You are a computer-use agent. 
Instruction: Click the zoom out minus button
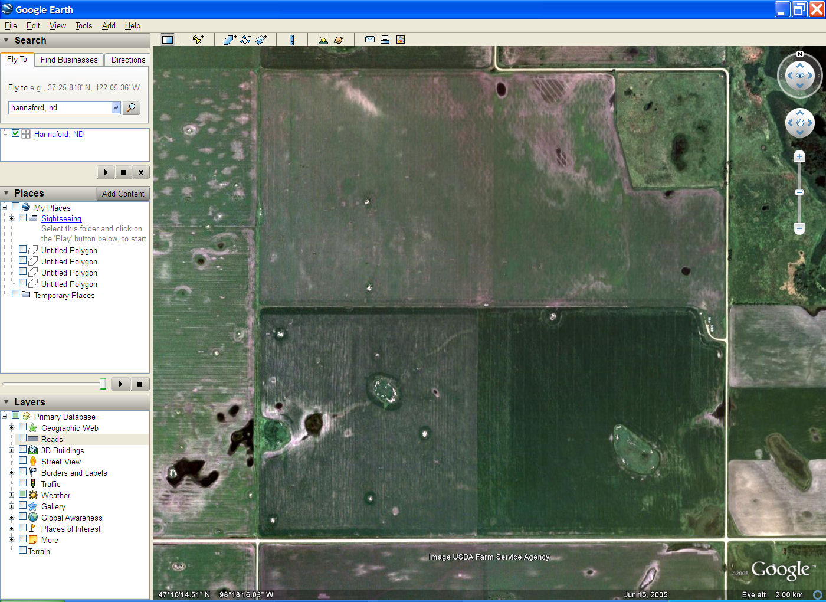(799, 228)
